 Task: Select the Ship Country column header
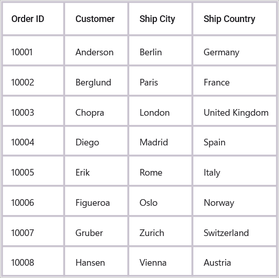[235, 18]
